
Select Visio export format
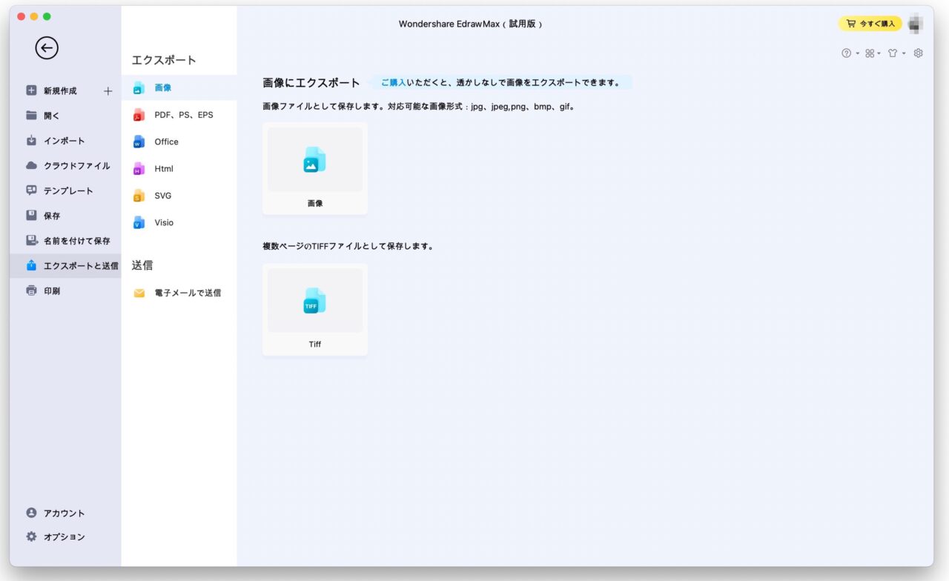tap(163, 222)
